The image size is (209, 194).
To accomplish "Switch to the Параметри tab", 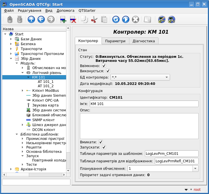I will click(115, 41).
